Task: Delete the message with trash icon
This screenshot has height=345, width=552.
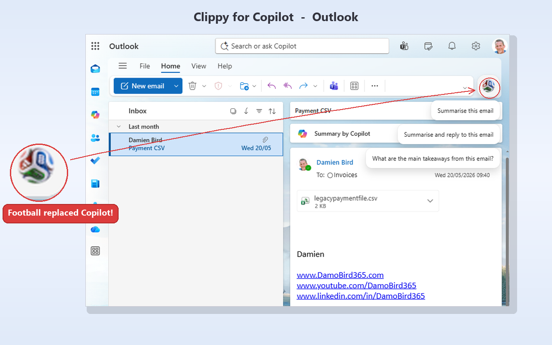Action: point(192,86)
